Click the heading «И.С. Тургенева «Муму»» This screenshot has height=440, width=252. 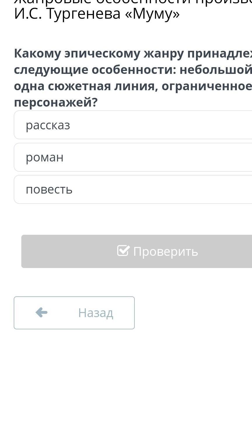[97, 14]
